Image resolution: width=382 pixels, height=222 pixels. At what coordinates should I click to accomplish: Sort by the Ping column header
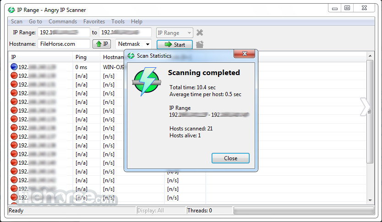(86, 57)
